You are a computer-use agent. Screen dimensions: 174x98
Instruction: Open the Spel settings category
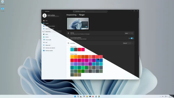(52, 42)
